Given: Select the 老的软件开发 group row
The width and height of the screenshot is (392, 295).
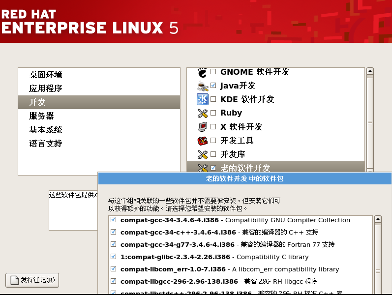Looking at the screenshot, I should pos(275,167).
